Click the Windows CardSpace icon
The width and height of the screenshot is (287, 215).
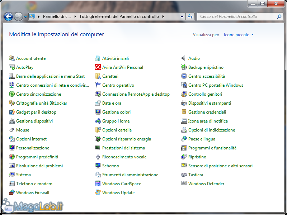pos(98,184)
